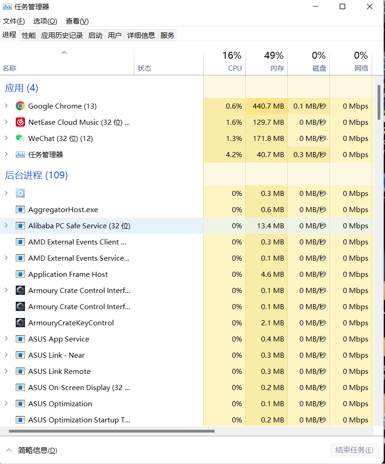Open the 文件(F) menu

[13, 21]
